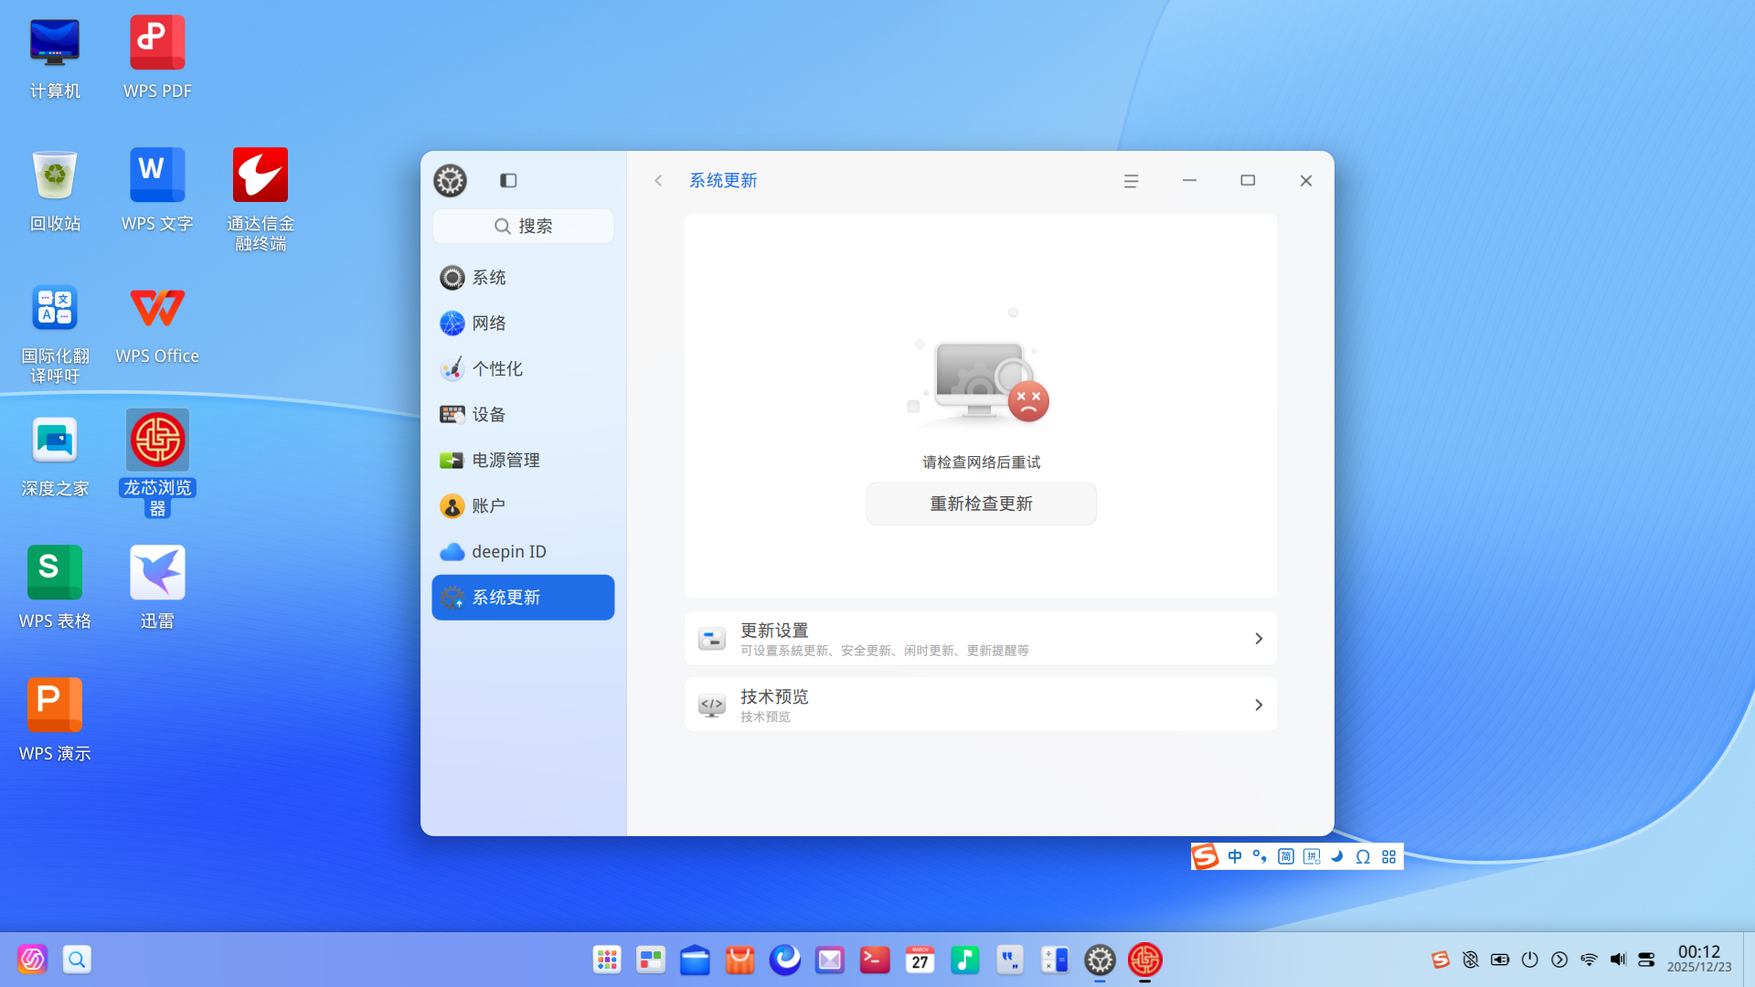Select WPS 演示 desktop icon

click(55, 721)
